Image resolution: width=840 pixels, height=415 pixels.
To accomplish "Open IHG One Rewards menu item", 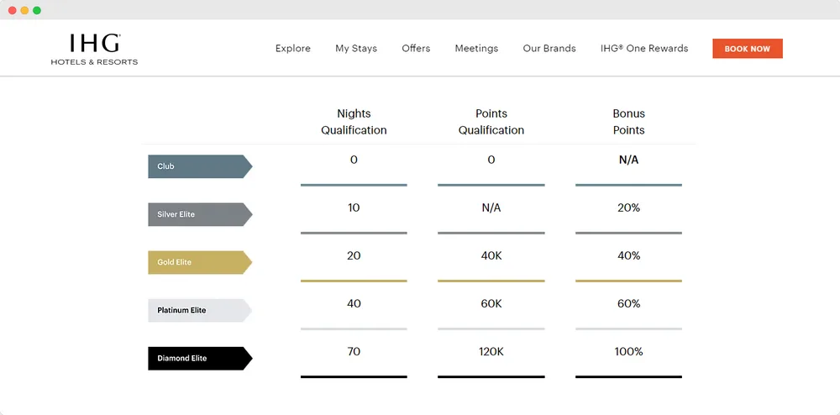I will coord(644,48).
